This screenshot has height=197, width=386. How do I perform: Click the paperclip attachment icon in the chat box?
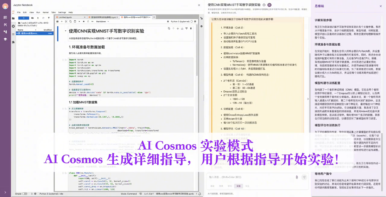pyautogui.click(x=297, y=177)
